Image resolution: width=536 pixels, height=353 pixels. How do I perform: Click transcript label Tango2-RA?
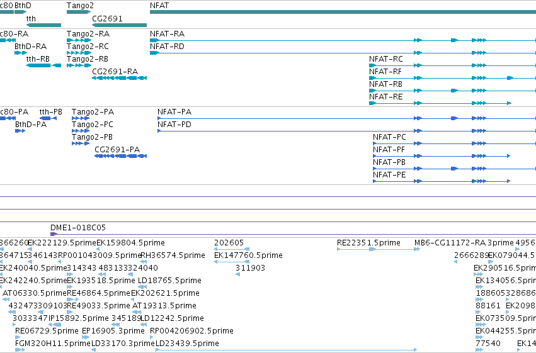pyautogui.click(x=88, y=34)
